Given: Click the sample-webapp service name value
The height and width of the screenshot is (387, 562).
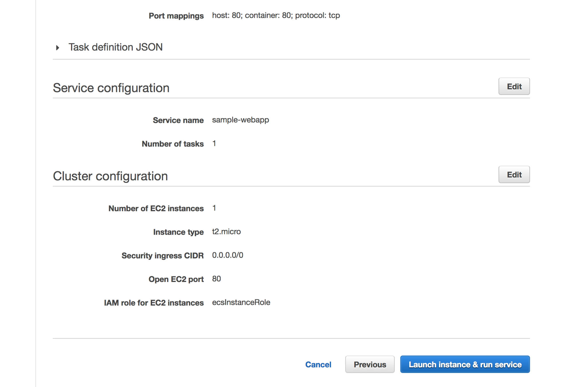Looking at the screenshot, I should click(x=240, y=120).
